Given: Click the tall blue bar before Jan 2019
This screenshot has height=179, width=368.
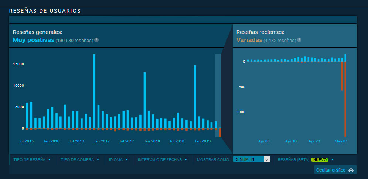Looking at the screenshot, I should pos(195,96).
